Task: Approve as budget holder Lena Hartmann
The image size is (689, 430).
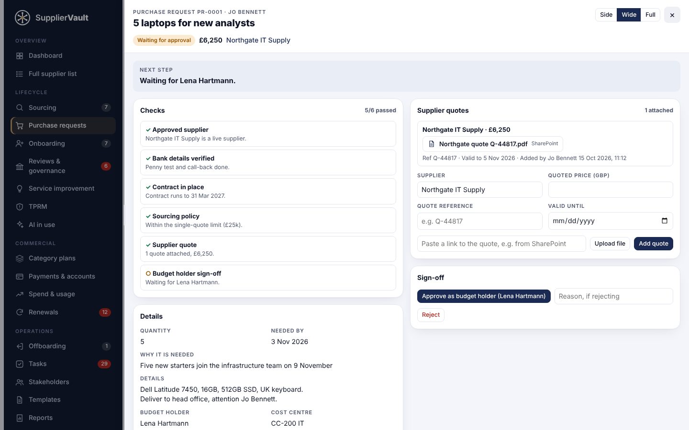Action: point(484,296)
